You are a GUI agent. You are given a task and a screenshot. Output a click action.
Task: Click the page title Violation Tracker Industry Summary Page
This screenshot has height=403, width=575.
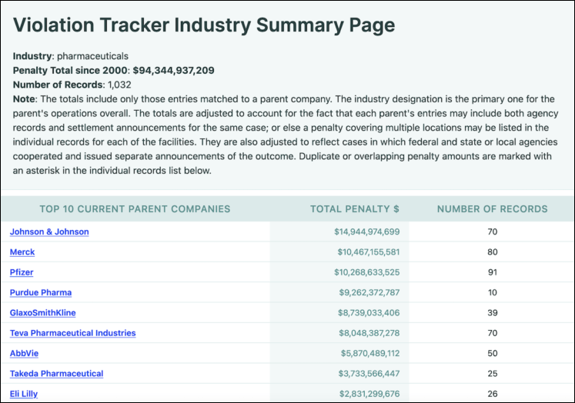pos(204,25)
